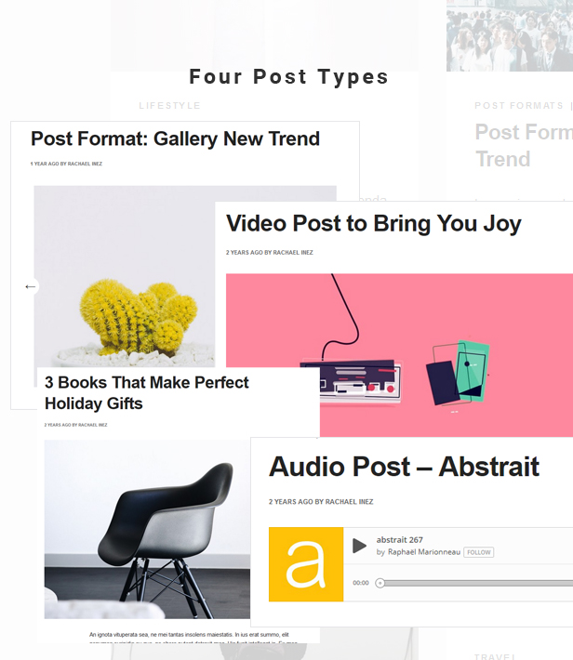573x660 pixels.
Task: Open the Video Post to Bring You Joy title
Action: pyautogui.click(x=374, y=223)
